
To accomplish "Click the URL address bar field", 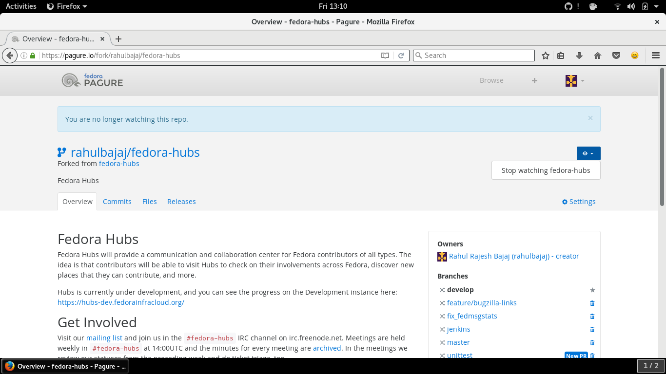I will click(210, 56).
